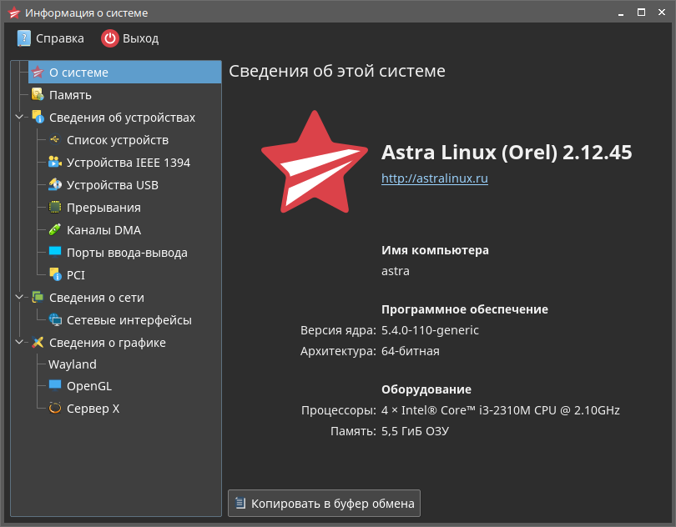Choose Выход to quit the application
The height and width of the screenshot is (527, 676).
tap(130, 38)
